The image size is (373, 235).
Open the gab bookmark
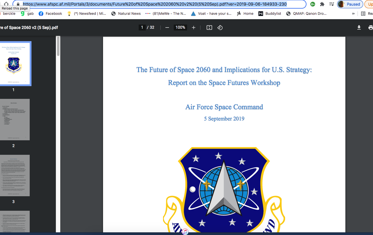[x=27, y=14]
